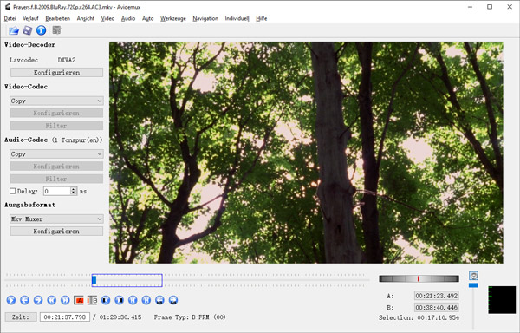Viewport: 520px width, 333px height.
Task: Click the Selection duration 00:17:16.954
Action: tap(438, 317)
